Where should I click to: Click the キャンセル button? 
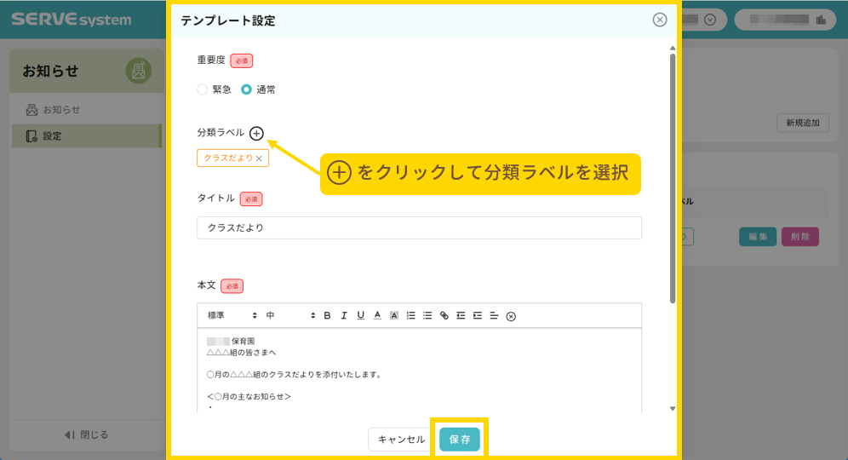pos(401,440)
